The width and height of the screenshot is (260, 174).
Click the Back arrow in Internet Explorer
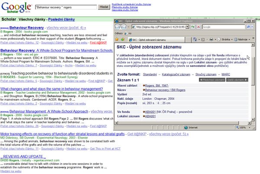pyautogui.click(x=117, y=27)
